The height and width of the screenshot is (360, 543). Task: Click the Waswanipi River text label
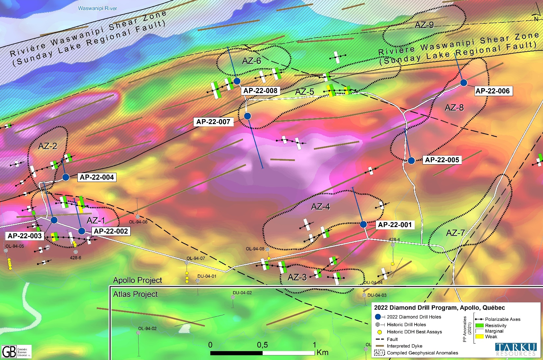[x=97, y=8]
